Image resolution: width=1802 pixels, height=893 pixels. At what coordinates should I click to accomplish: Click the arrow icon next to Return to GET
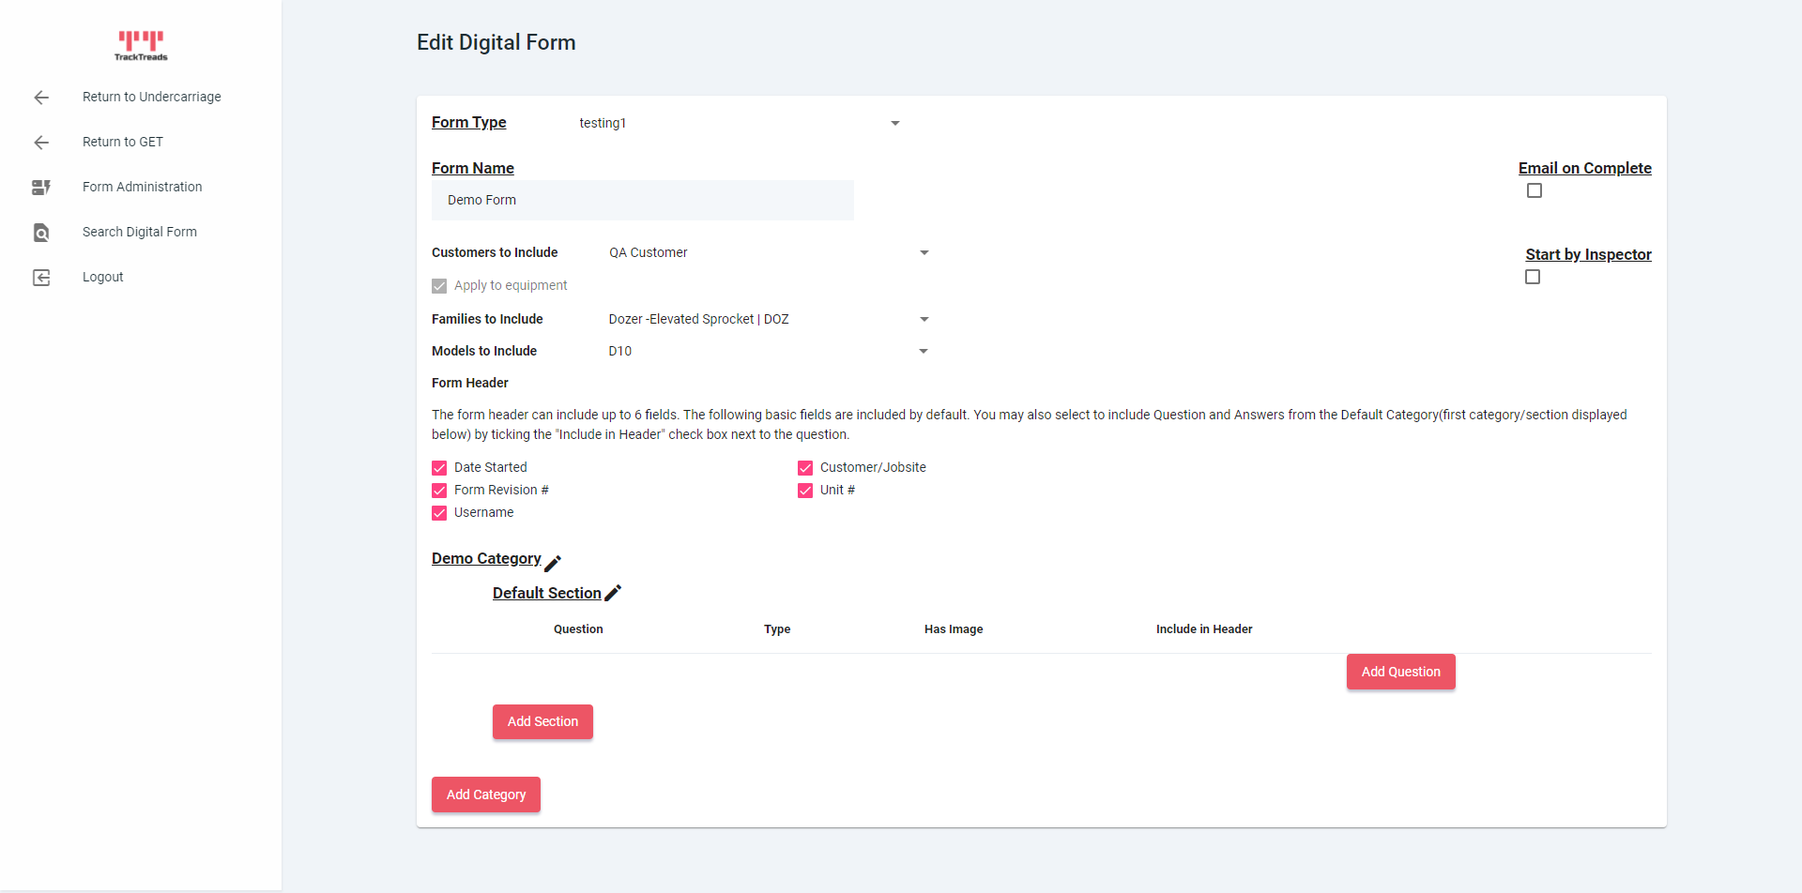tap(41, 142)
